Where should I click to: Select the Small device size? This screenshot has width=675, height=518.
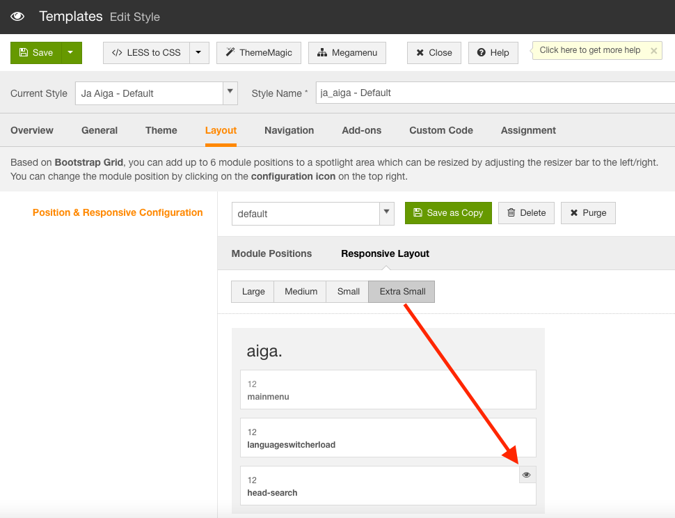tap(348, 292)
